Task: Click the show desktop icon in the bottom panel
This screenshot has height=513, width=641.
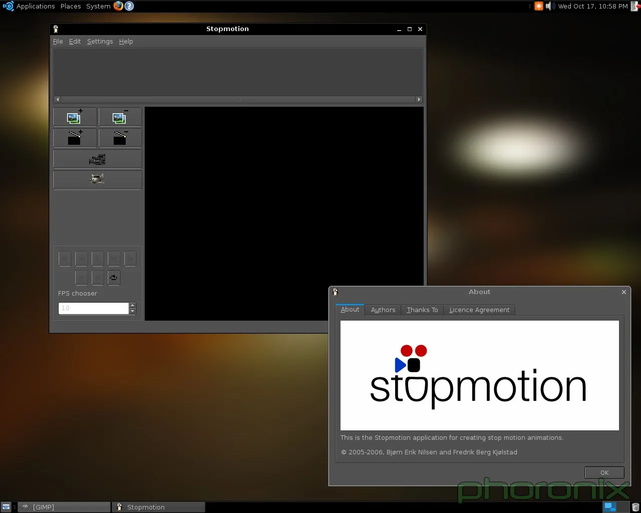Action: (x=6, y=507)
